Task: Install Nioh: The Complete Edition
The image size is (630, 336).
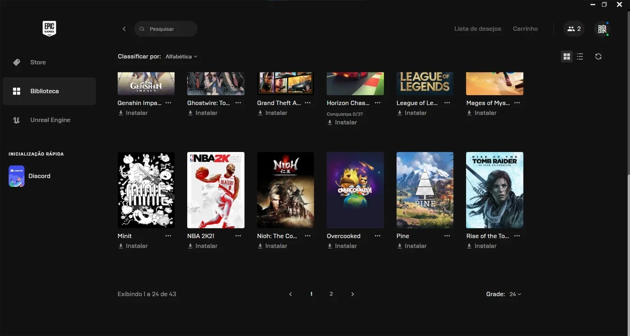Action: [x=273, y=246]
